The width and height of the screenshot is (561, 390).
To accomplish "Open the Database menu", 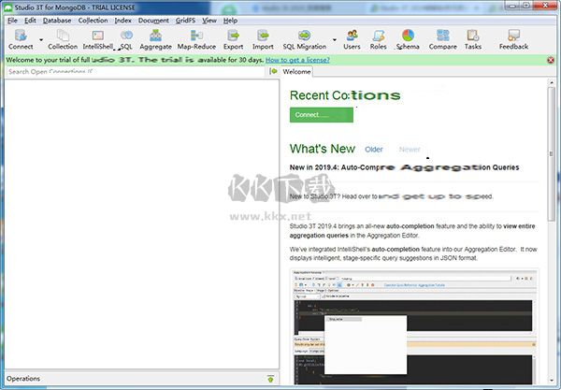I will point(57,21).
